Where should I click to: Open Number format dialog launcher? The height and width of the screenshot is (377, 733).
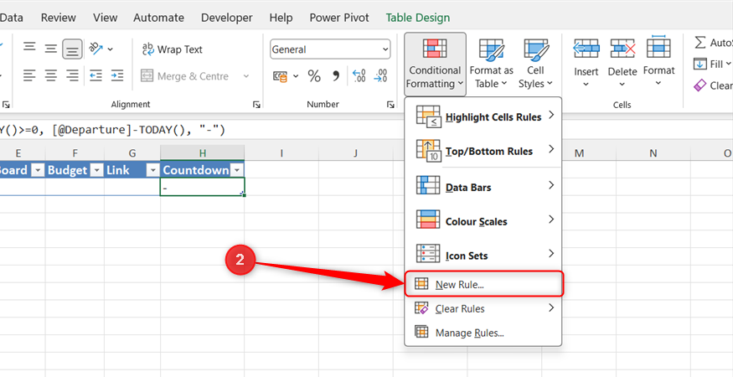click(x=390, y=106)
